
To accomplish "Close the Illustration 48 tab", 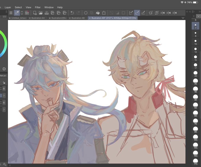I will tap(70, 18).
